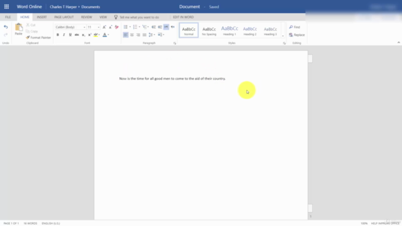Image resolution: width=402 pixels, height=226 pixels.
Task: Click the Charles T Harper breadcrumb link
Action: click(x=63, y=7)
